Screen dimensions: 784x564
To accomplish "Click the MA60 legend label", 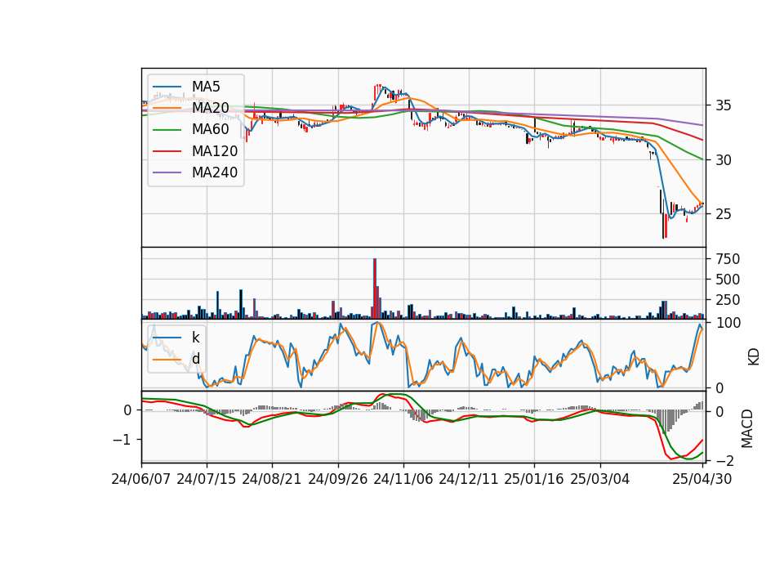I will pos(211,130).
